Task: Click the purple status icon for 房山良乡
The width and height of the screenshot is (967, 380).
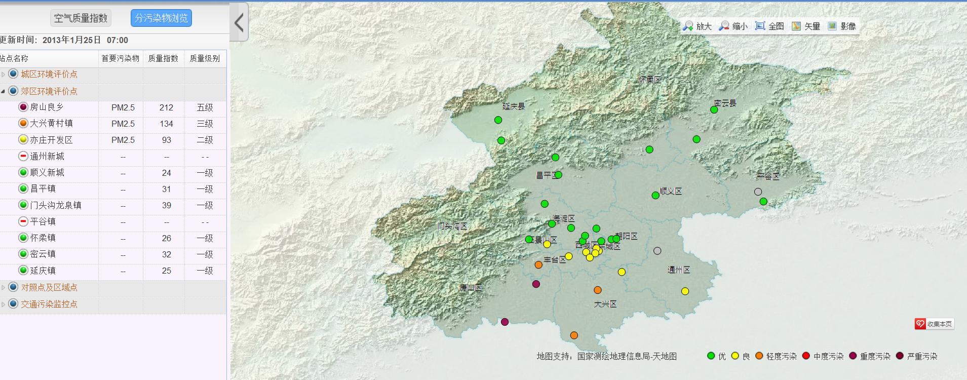Action: [x=23, y=107]
